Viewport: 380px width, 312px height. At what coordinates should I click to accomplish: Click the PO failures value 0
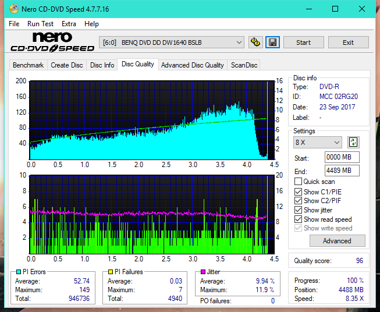pos(273,301)
